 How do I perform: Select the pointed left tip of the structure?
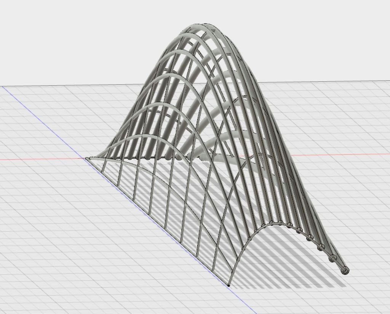tap(87, 158)
